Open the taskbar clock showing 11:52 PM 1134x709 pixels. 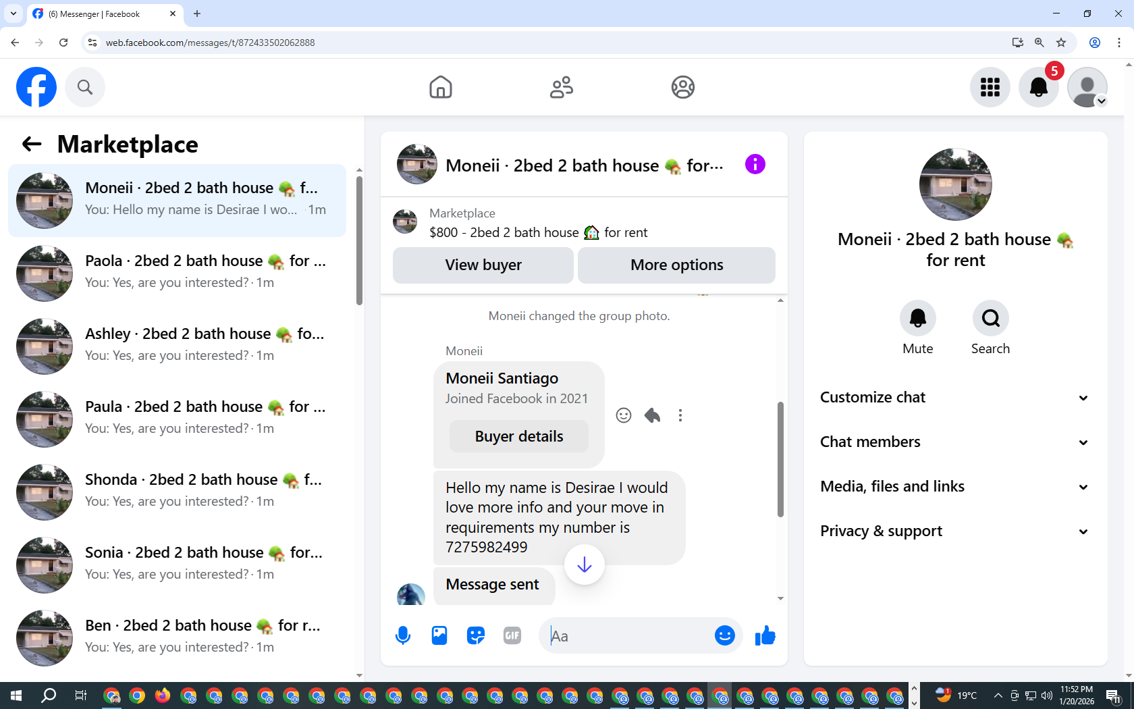point(1077,695)
